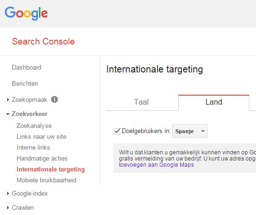Open the Google-index menu item
Image resolution: width=256 pixels, height=215 pixels.
[30, 194]
